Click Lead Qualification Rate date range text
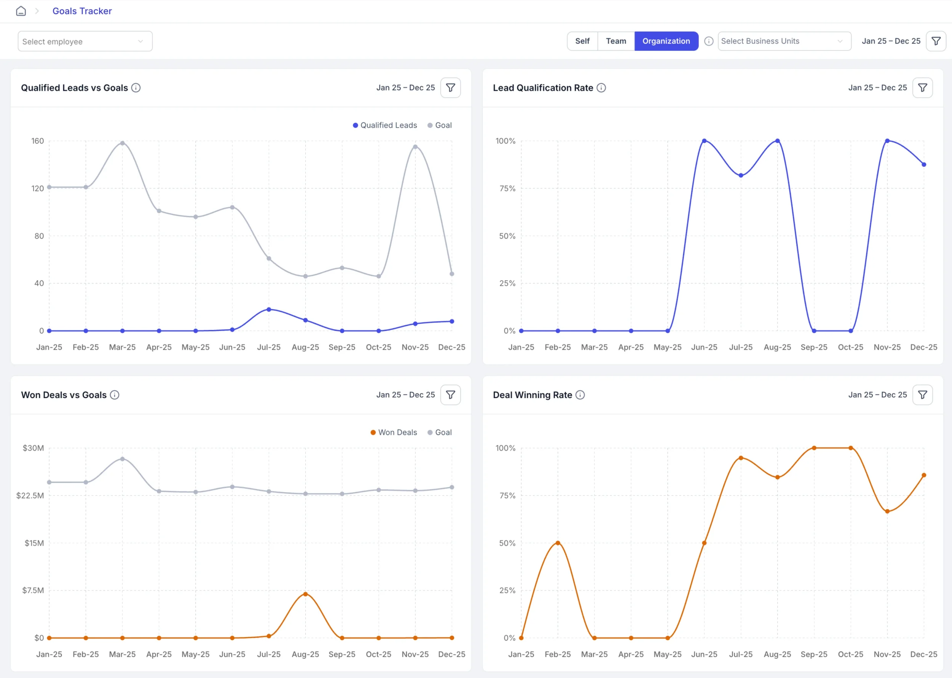Image resolution: width=952 pixels, height=678 pixels. [x=877, y=88]
